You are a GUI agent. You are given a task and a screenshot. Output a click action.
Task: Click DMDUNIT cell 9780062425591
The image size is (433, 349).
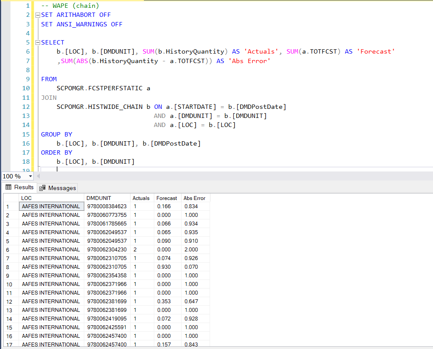[107, 327]
